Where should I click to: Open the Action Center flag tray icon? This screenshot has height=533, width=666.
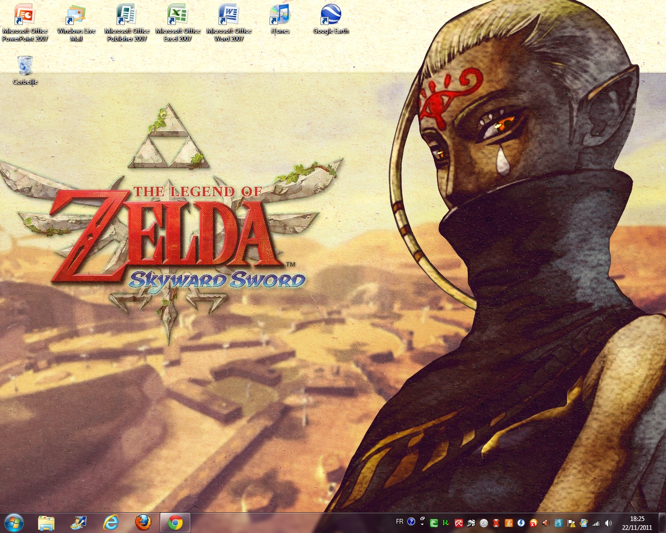point(571,523)
